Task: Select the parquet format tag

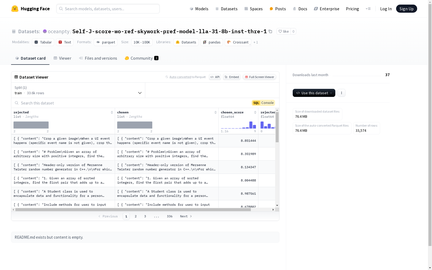Action: point(106,42)
